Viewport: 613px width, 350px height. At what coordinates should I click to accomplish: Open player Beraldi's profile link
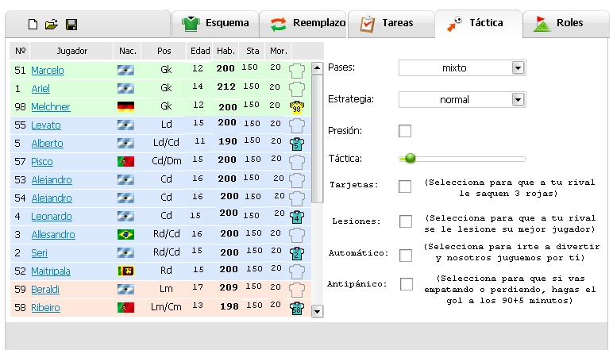pos(46,290)
